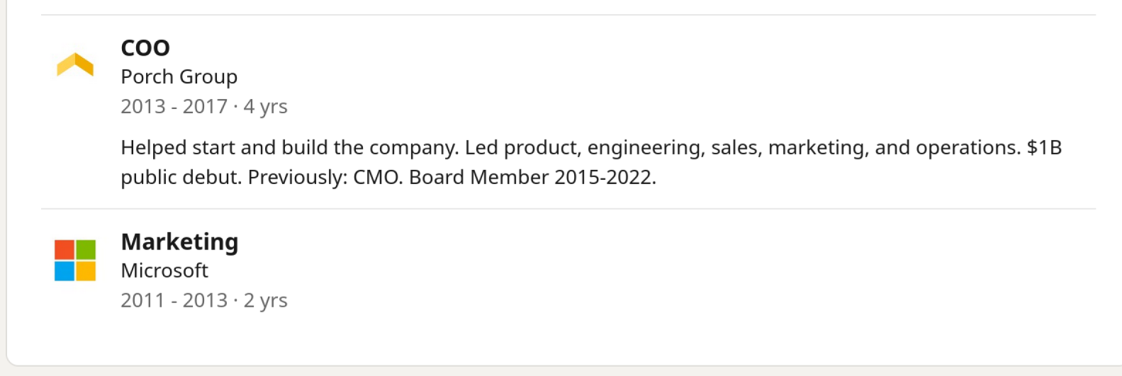The height and width of the screenshot is (376, 1122).
Task: Click the blue square of Microsoft logo
Action: [64, 271]
